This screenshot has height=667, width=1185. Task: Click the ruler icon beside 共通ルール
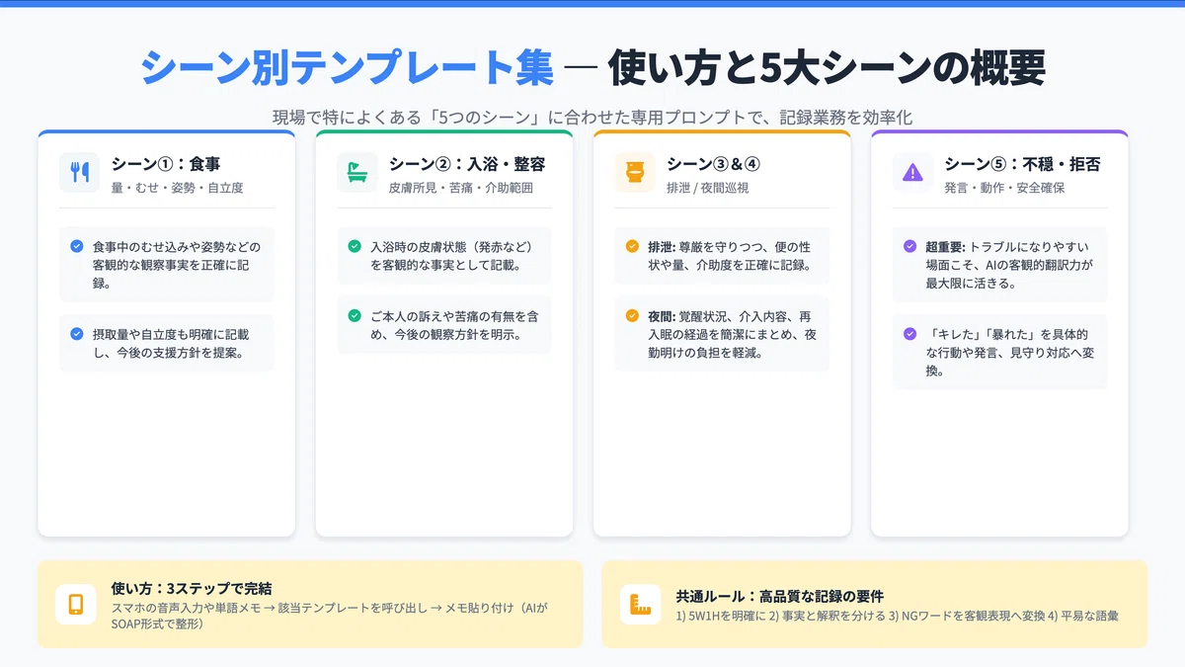(x=640, y=604)
